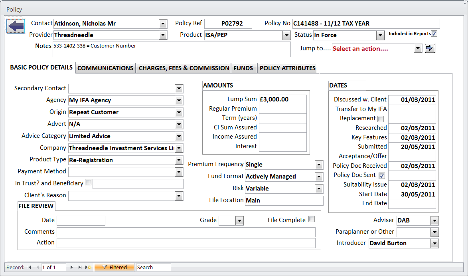The image size is (468, 276).
Task: Click the Jump to go arrow button
Action: coord(430,48)
